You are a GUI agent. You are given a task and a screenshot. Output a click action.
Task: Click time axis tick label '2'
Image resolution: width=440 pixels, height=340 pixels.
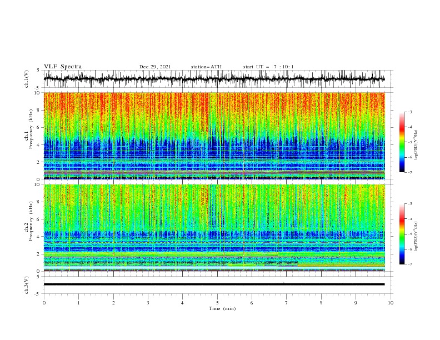pos(113,303)
